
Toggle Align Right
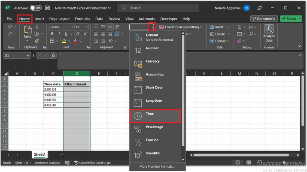[110, 34]
